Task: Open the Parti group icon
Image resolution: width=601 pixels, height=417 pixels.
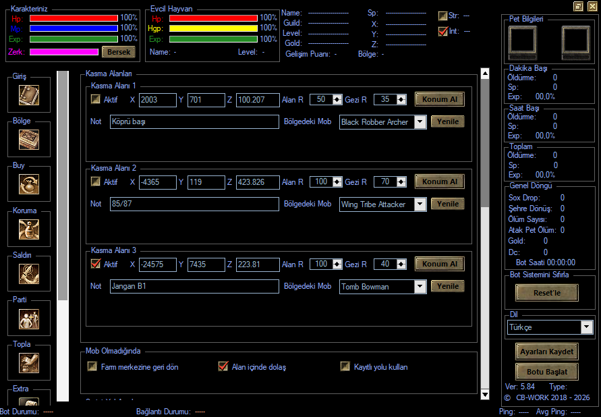Action: click(x=29, y=319)
